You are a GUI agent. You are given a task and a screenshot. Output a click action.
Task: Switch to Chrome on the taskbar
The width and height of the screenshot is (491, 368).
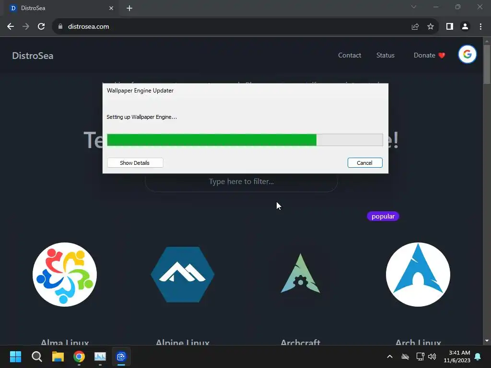click(x=79, y=356)
